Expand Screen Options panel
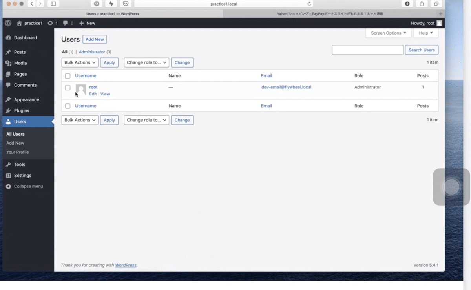This screenshot has height=290, width=471. coord(389,33)
